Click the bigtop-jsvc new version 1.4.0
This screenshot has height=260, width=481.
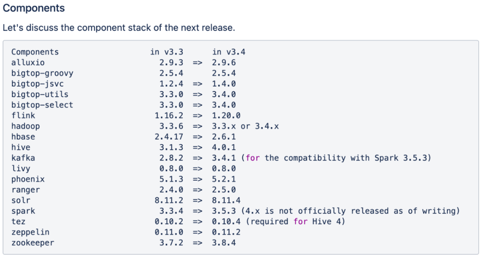[224, 84]
